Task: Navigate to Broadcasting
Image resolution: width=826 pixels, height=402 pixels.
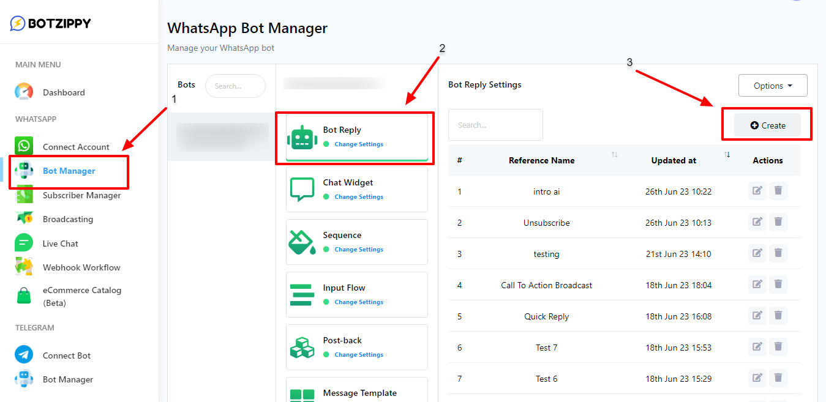Action: tap(68, 219)
